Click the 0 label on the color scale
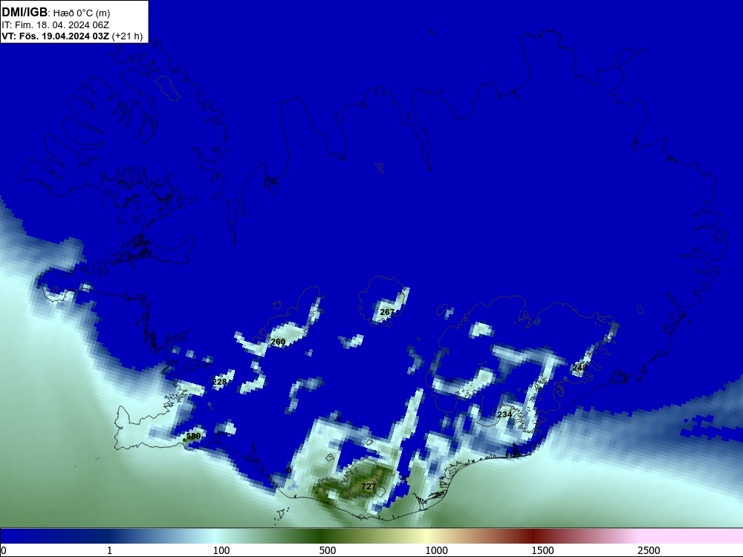The width and height of the screenshot is (743, 557). pos(4,550)
